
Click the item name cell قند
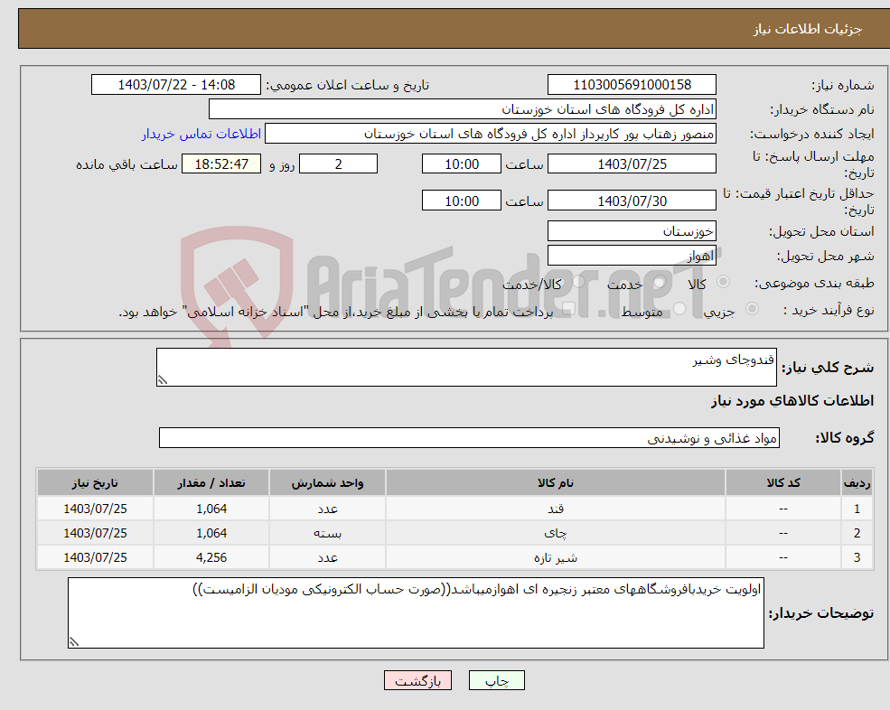[555, 509]
